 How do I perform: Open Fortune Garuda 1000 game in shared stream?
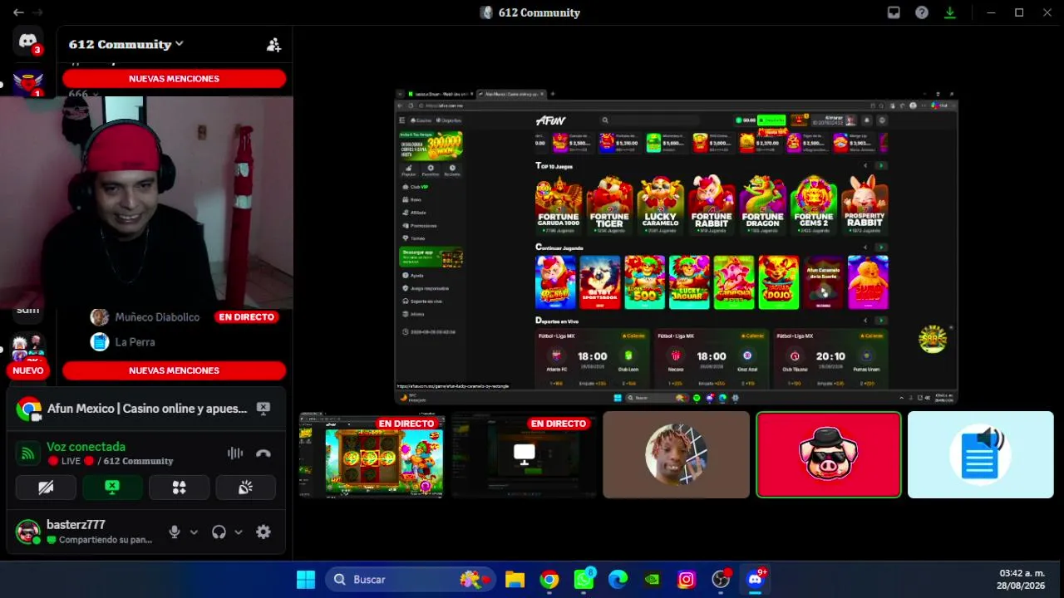pos(558,205)
